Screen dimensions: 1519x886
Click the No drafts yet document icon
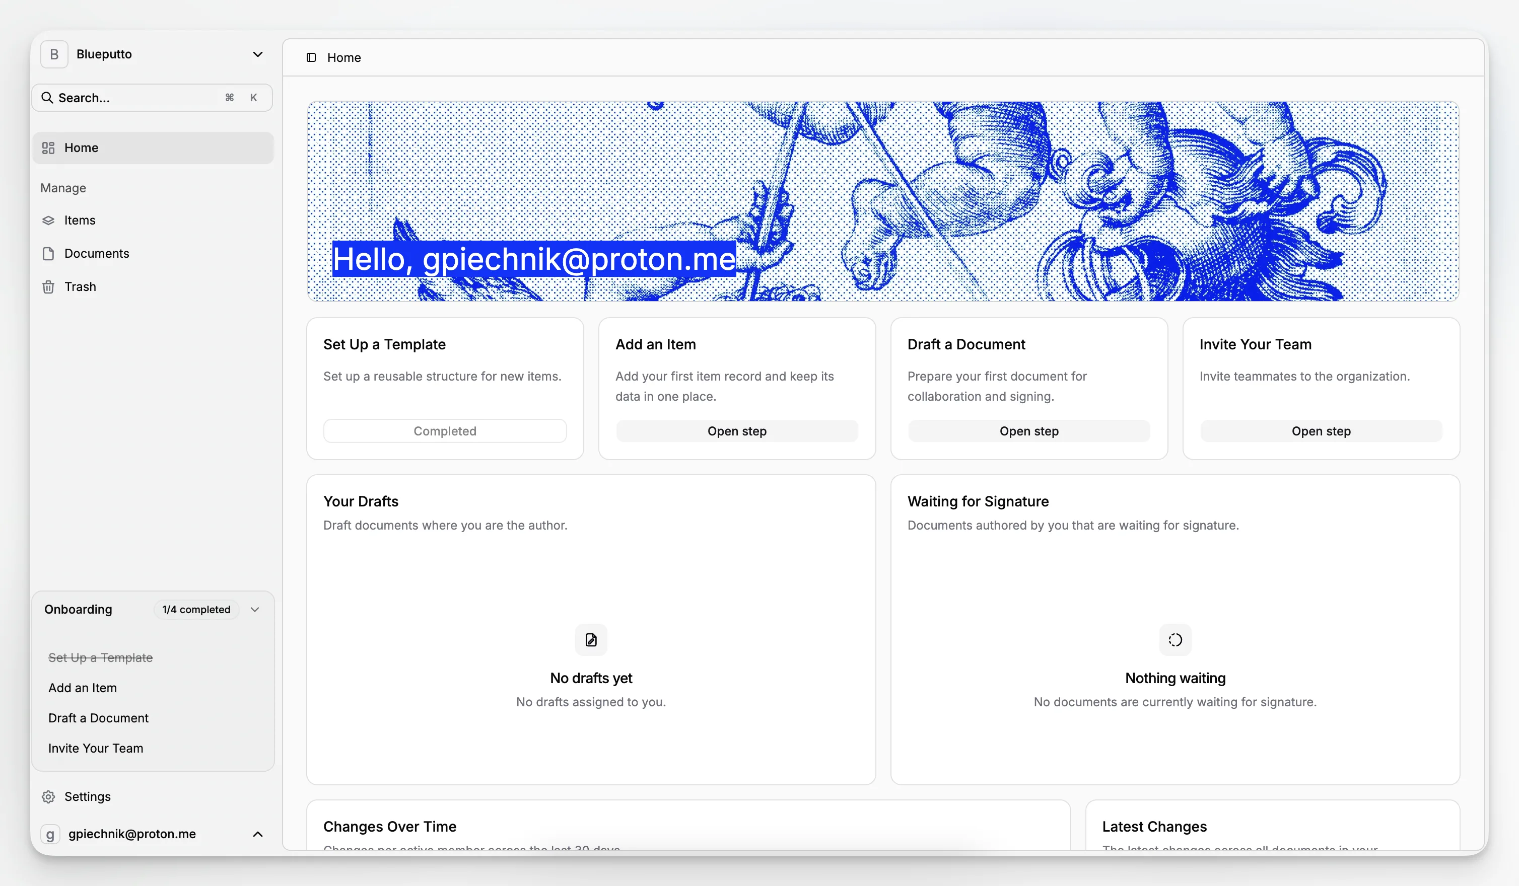click(x=591, y=640)
